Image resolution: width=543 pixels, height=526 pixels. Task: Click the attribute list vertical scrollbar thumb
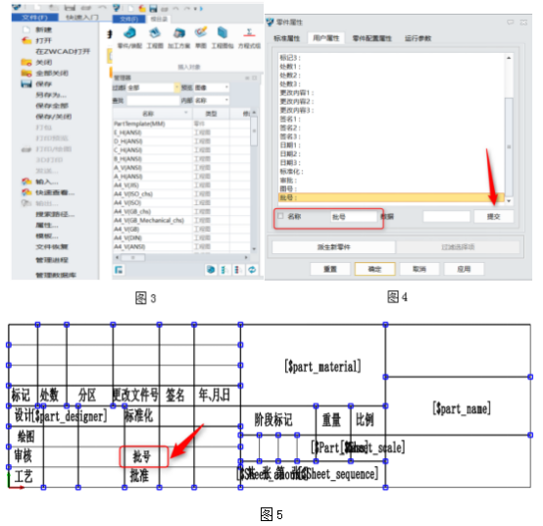coord(509,146)
